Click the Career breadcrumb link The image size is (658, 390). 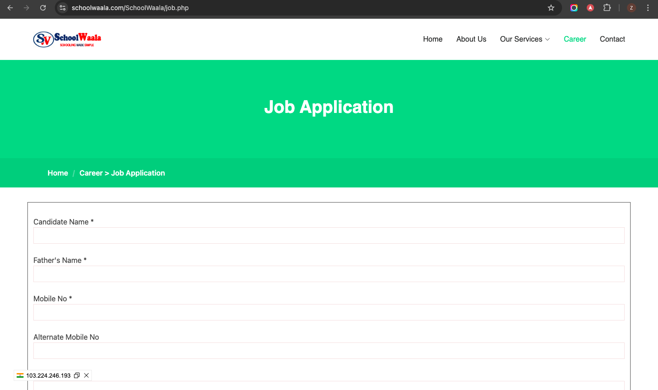tap(91, 173)
